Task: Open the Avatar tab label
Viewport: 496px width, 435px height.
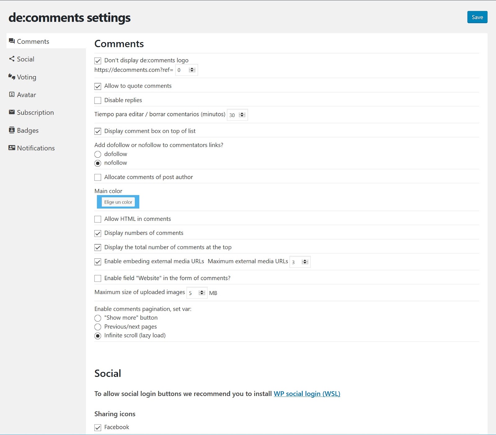Action: coord(26,95)
